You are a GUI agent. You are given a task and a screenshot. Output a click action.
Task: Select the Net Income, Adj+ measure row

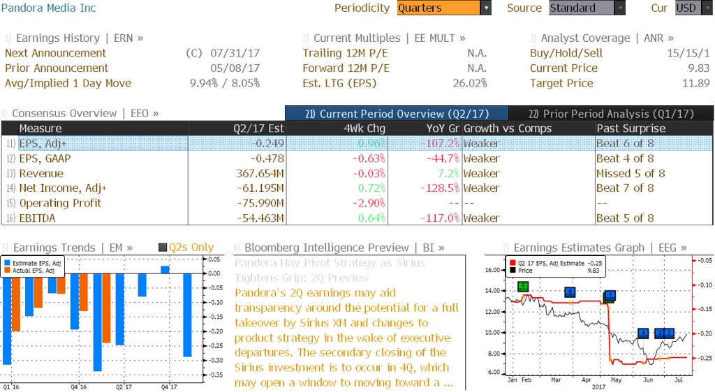click(x=357, y=188)
